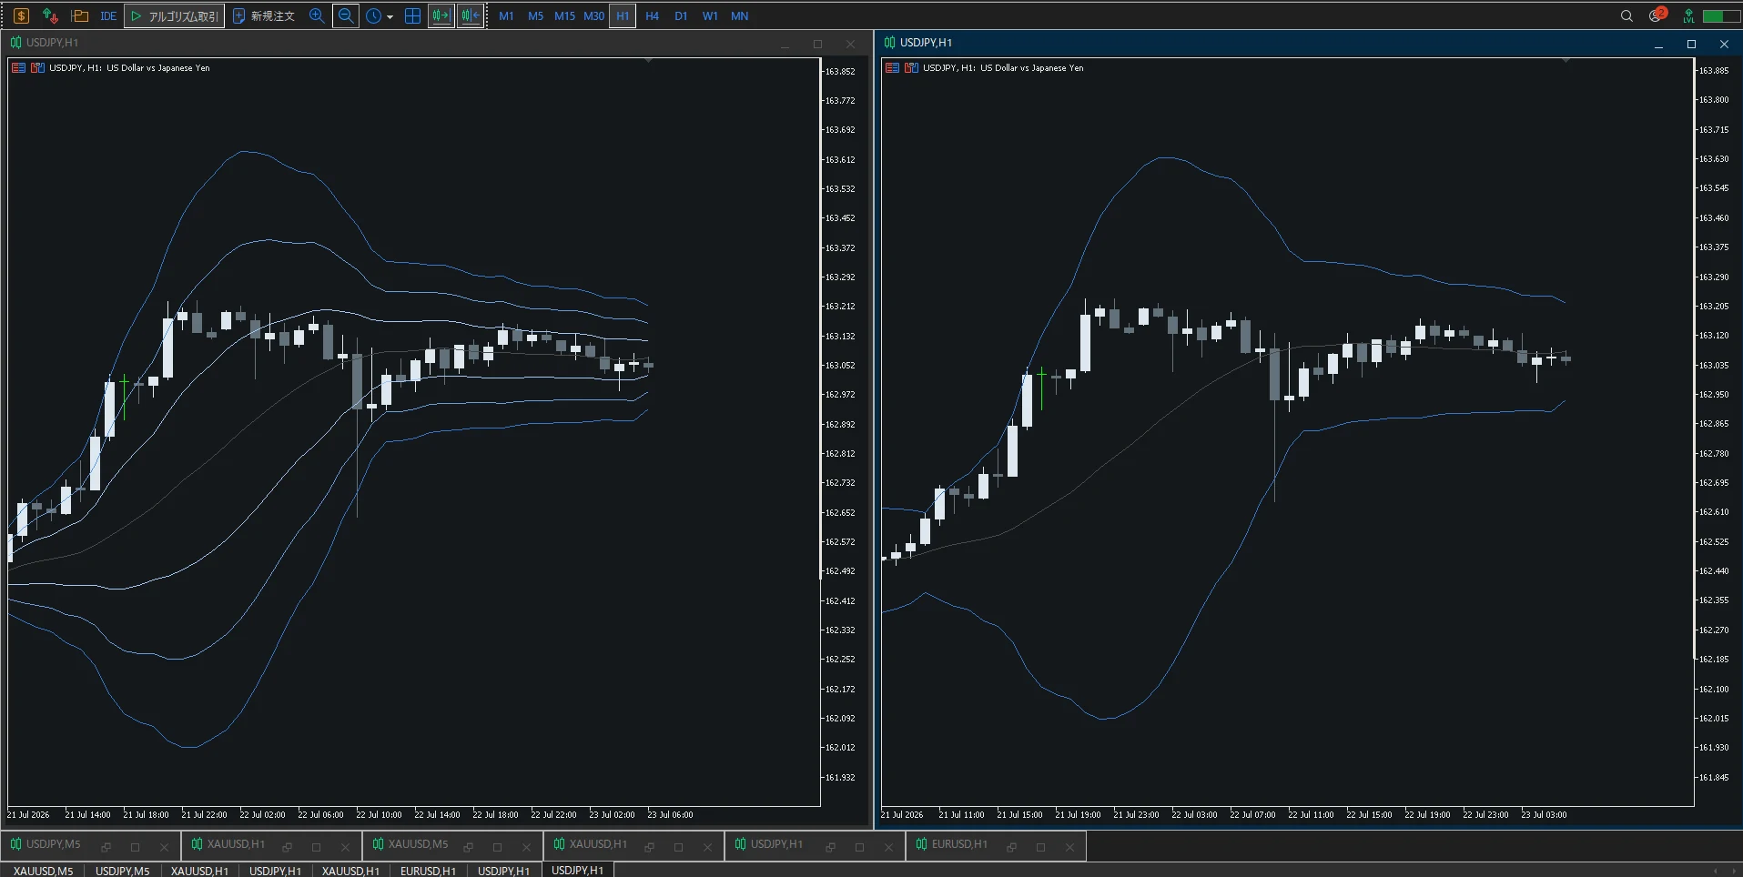Open the search magnifier in top right

pos(1626,15)
